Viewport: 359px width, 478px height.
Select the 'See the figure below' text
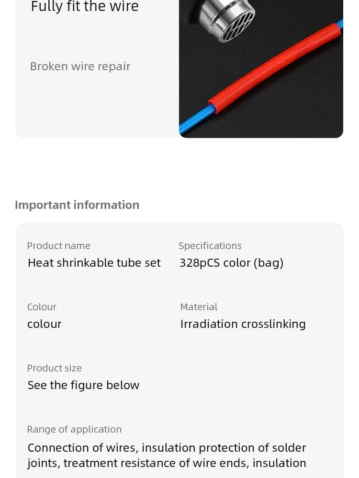83,385
